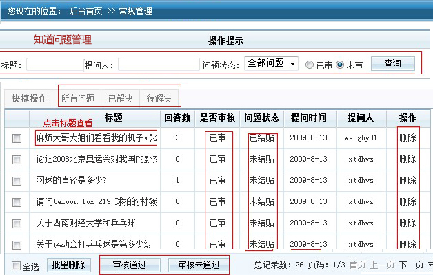The height and width of the screenshot is (275, 433).
Task: Open question 请问teloon fox 219 球拍的材质
Action: [x=97, y=201]
